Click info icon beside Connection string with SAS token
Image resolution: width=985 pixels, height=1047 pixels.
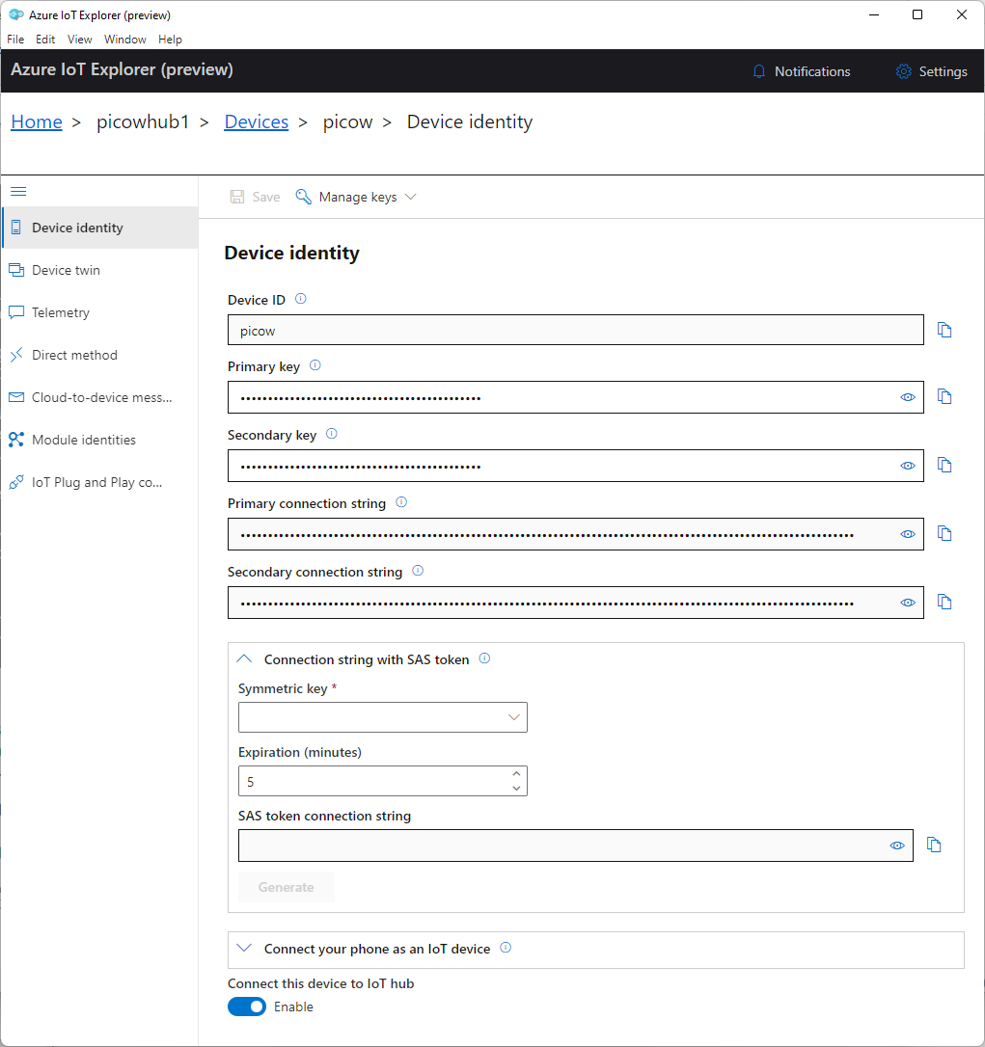point(484,658)
